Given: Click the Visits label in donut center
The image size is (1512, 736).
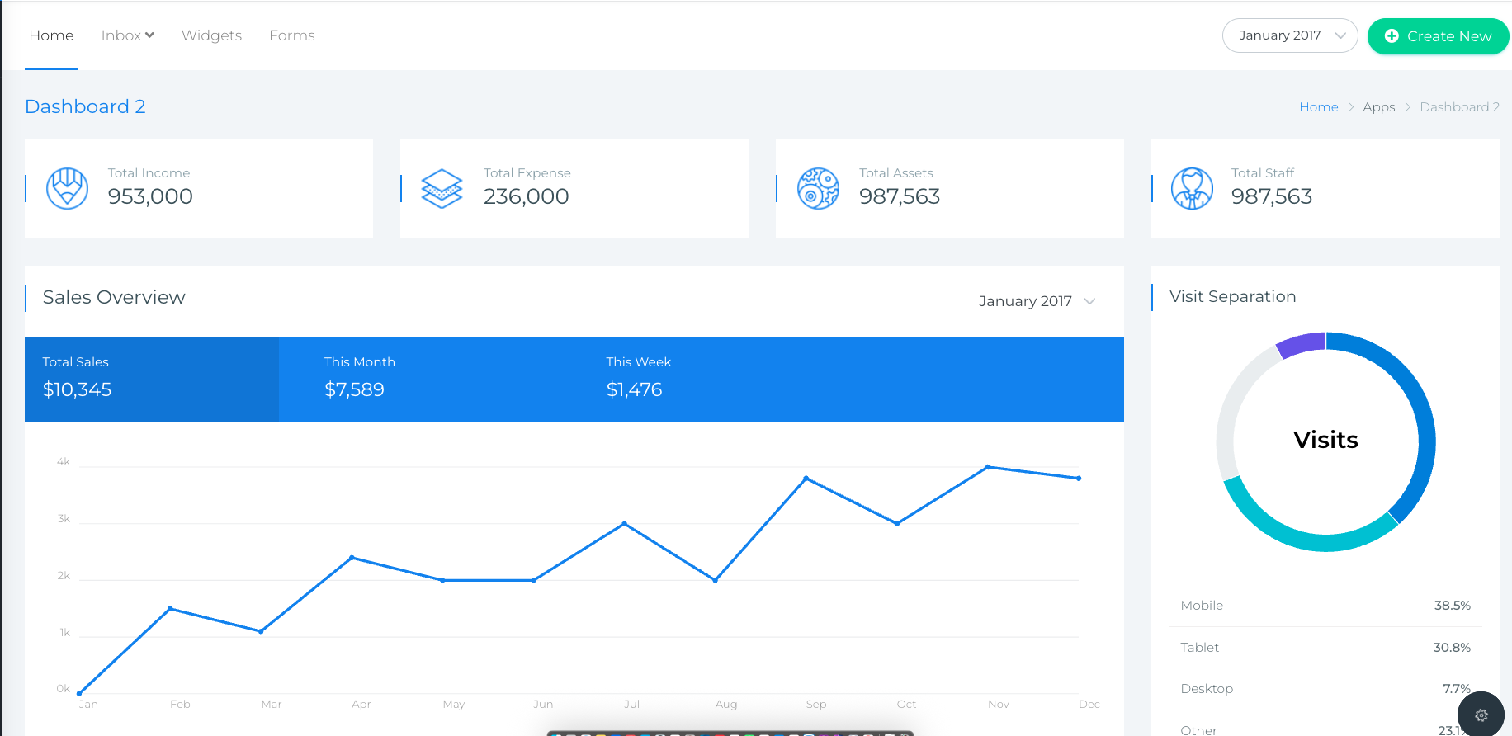Looking at the screenshot, I should [x=1325, y=440].
